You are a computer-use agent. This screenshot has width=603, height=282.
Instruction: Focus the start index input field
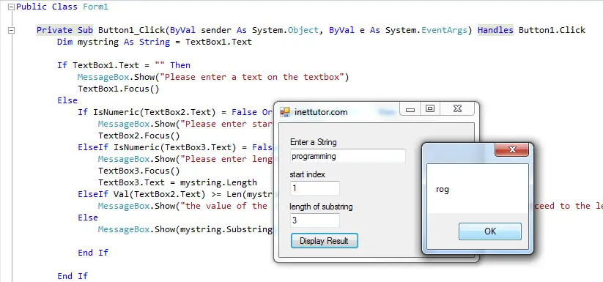pyautogui.click(x=315, y=188)
